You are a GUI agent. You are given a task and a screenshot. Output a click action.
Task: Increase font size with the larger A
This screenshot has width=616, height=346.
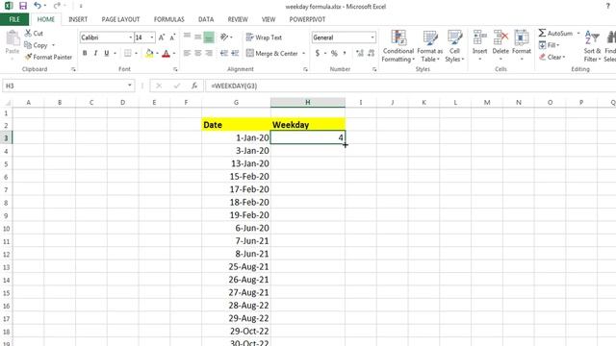tap(162, 37)
